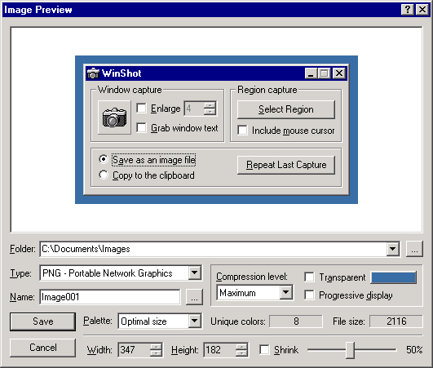Image resolution: width=433 pixels, height=368 pixels.
Task: Expand the Folder path dropdown
Action: click(393, 249)
